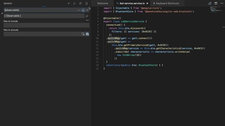This screenshot has width=225, height=126.
Task: Click 'writeValue' in the subscribe callback
Action: (182, 52)
